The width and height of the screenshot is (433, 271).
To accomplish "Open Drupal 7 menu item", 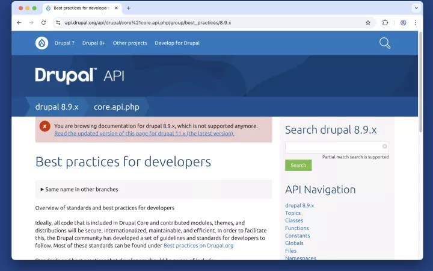I will [x=64, y=43].
